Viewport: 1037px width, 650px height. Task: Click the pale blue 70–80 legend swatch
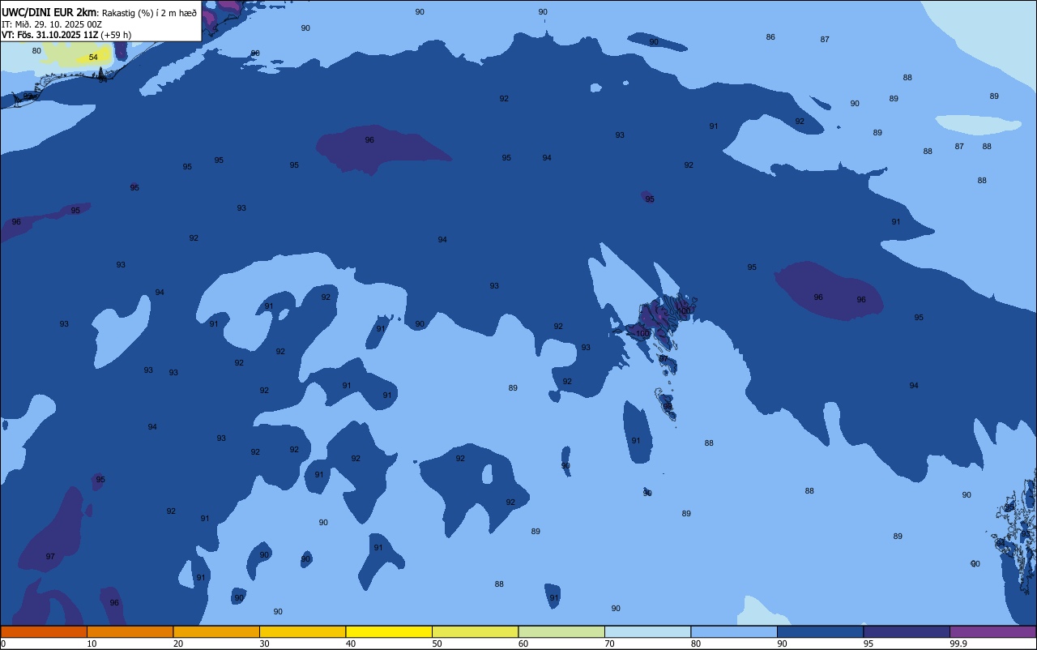647,631
